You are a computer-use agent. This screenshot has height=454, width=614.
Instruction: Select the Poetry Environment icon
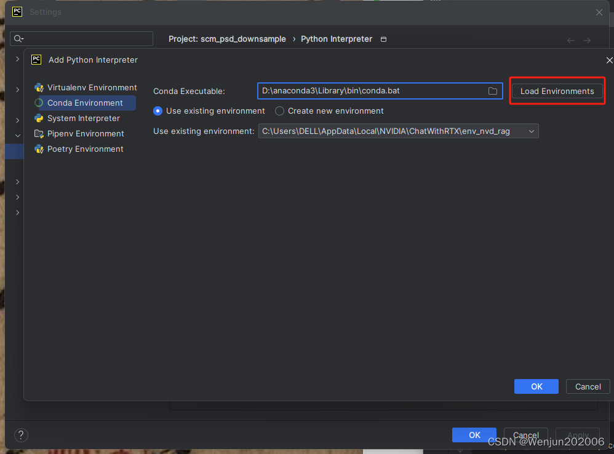tap(38, 149)
